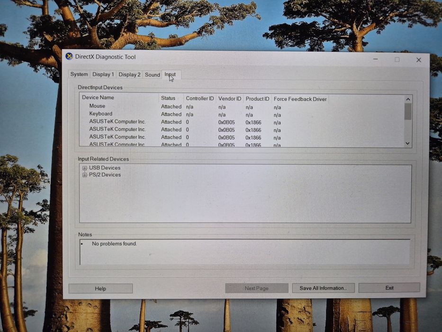Expand the PS/2 Devices tree node
The height and width of the screenshot is (332, 442).
pyautogui.click(x=85, y=175)
